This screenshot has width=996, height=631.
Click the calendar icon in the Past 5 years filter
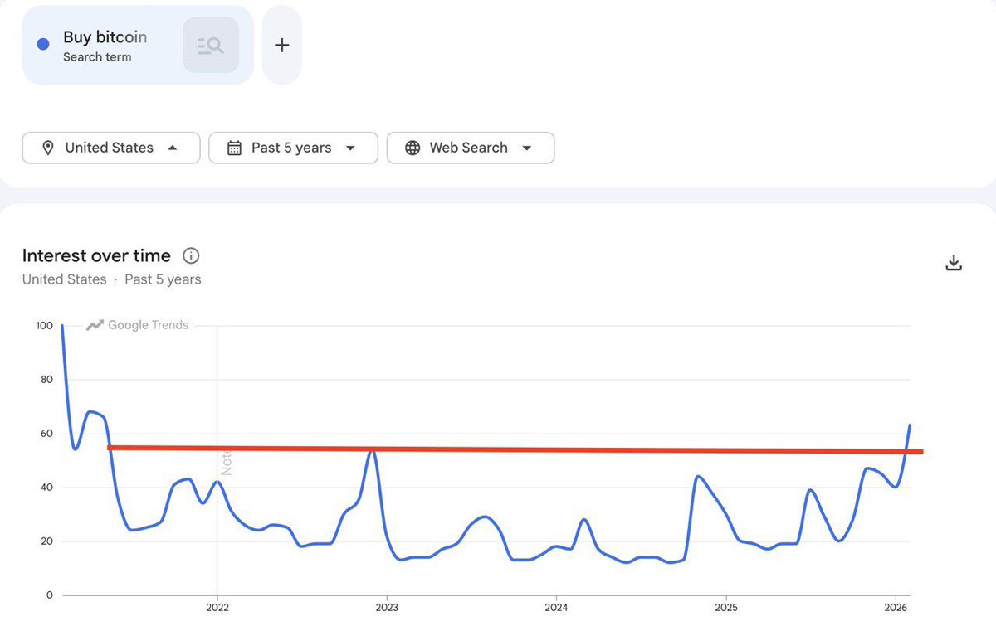(x=235, y=148)
